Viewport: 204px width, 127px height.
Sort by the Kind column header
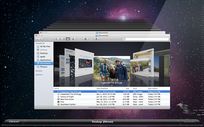click(x=135, y=88)
